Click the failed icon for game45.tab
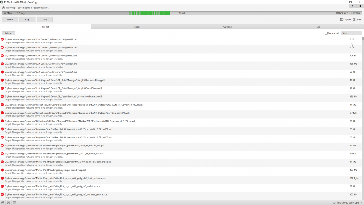Viewport: 364px width, 205px height. pyautogui.click(x=2, y=48)
